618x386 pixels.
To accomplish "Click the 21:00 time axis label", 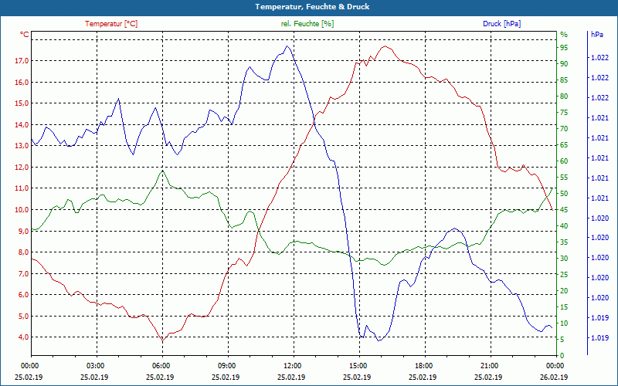I will pos(489,366).
